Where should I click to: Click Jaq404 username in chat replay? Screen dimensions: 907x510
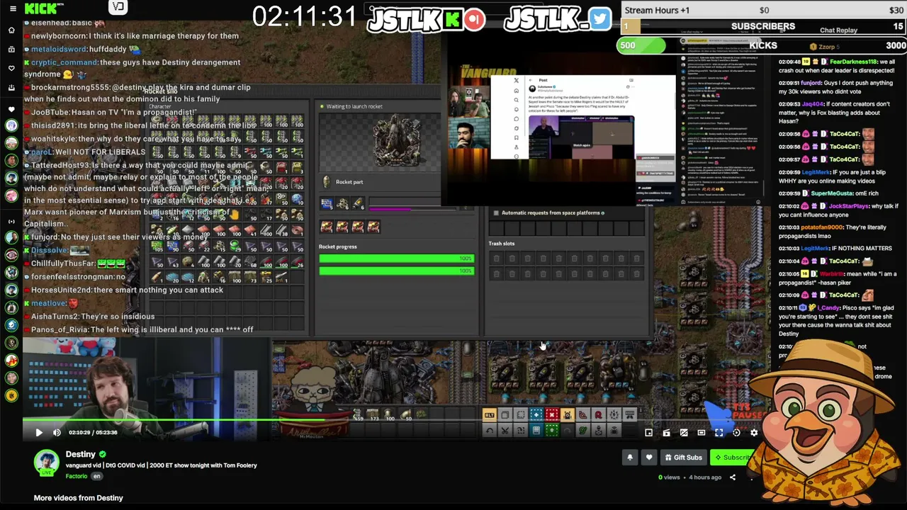click(x=813, y=104)
